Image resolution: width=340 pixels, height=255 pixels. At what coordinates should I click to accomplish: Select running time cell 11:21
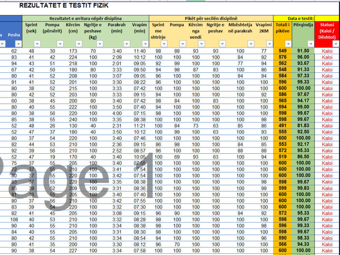click(x=139, y=125)
